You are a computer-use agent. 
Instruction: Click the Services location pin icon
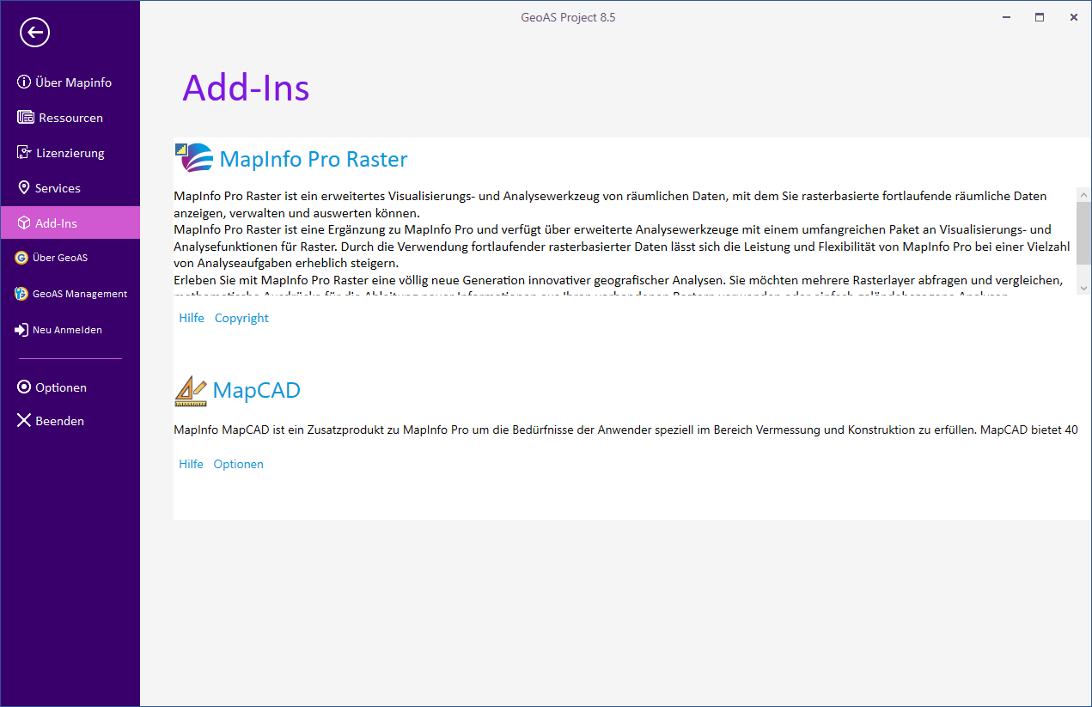[24, 188]
